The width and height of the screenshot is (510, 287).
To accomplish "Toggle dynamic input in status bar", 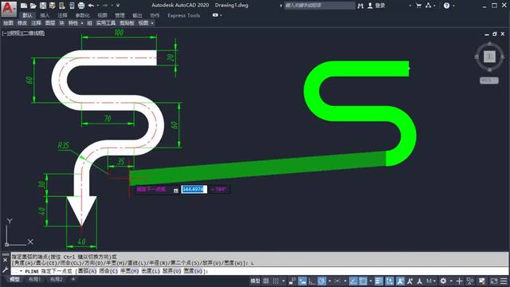I will click(x=303, y=281).
